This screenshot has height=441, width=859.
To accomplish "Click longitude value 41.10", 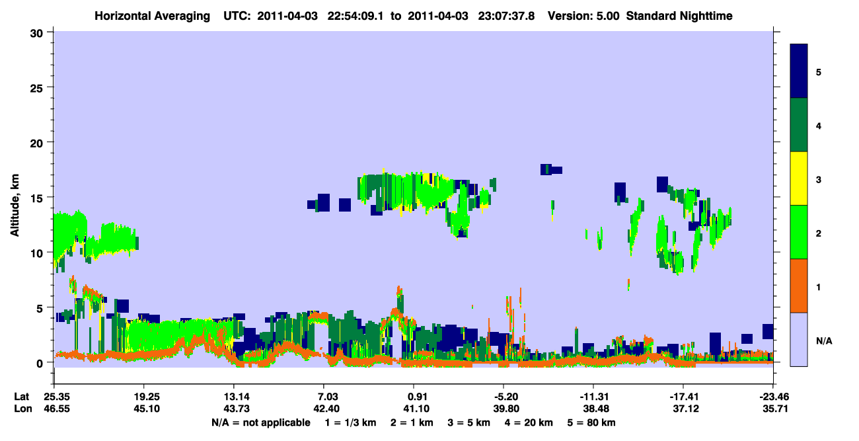I will point(416,409).
